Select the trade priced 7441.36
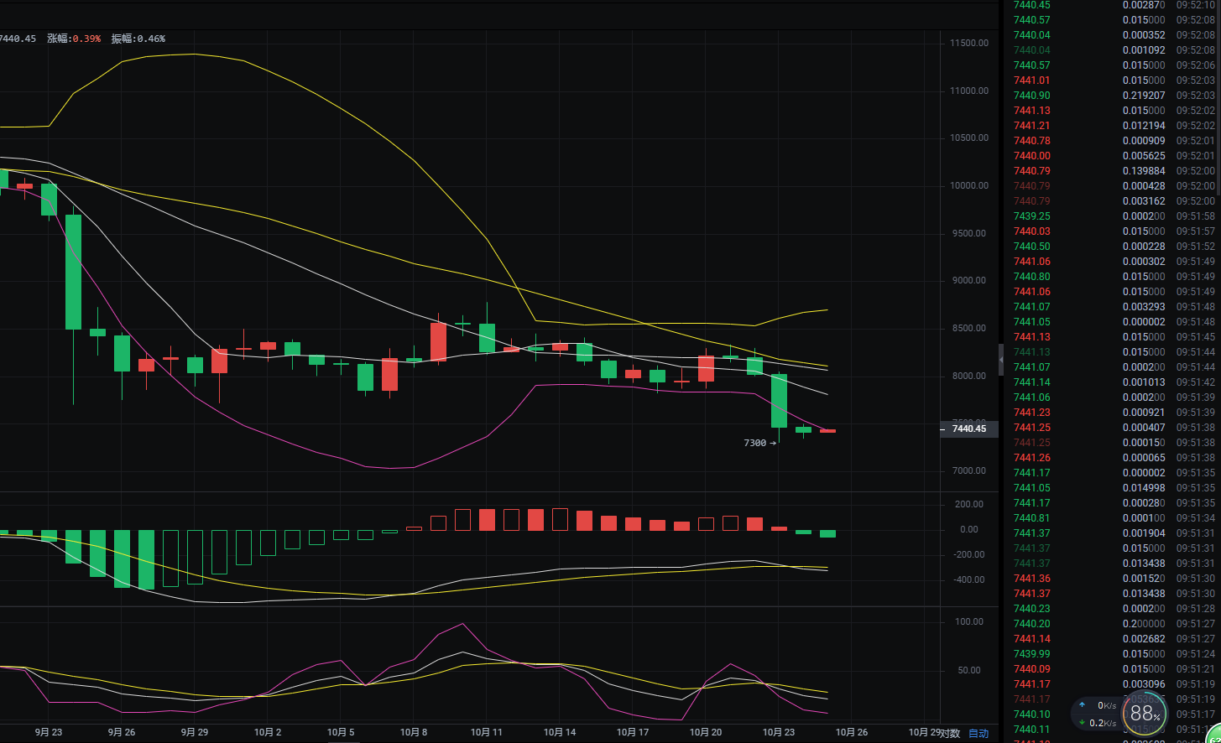This screenshot has height=743, width=1221. click(x=1113, y=579)
